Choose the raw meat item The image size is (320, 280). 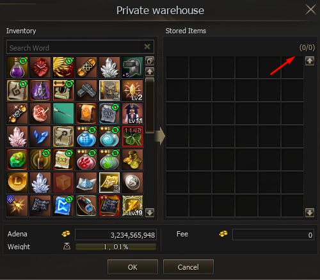(x=40, y=113)
